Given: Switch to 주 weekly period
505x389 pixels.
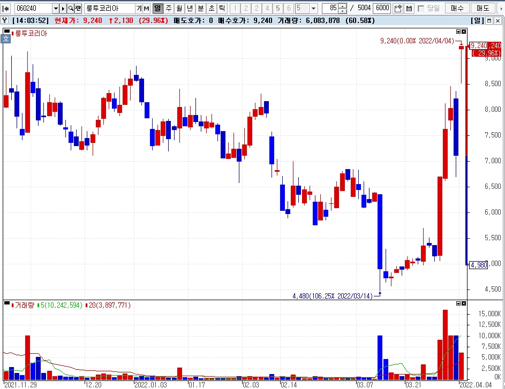Looking at the screenshot, I should point(169,8).
